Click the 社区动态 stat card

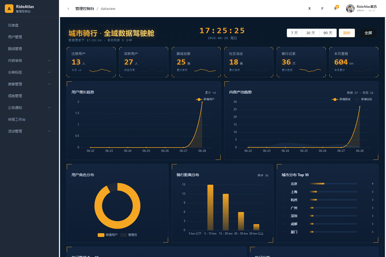249,62
